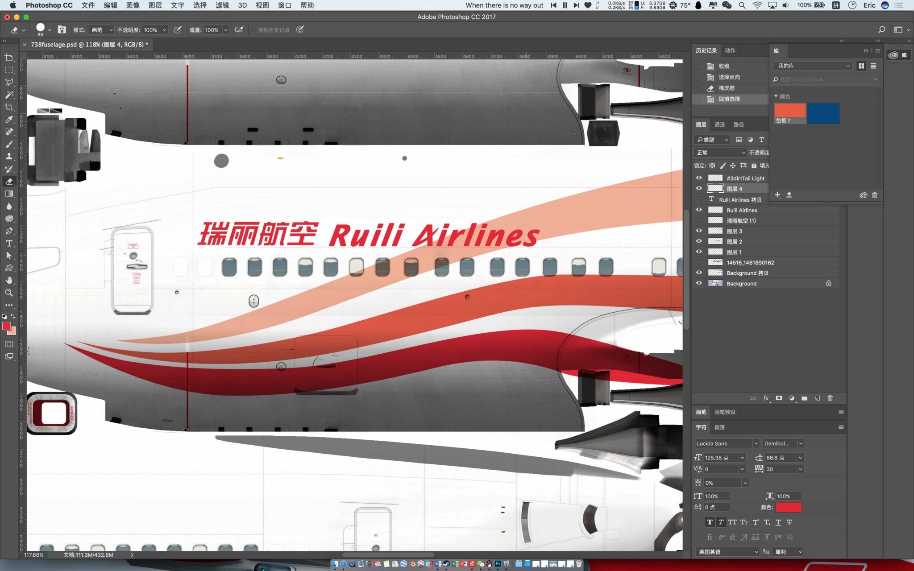
Task: Add a layer mask icon
Action: [x=779, y=398]
